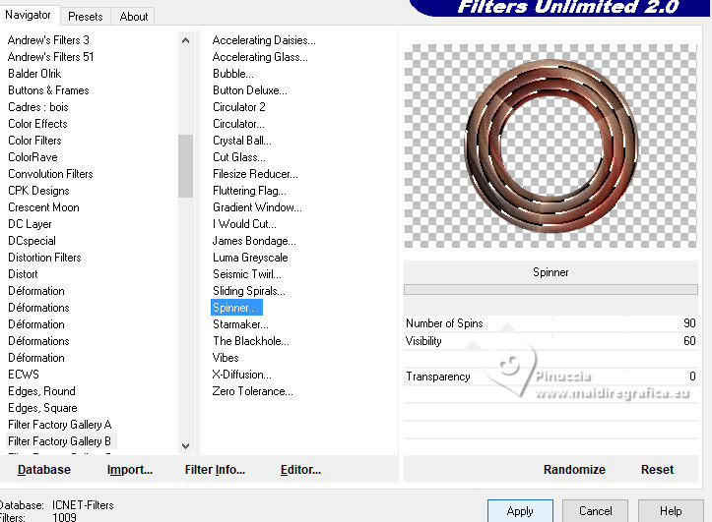Screen dimensions: 712x522
Task: Open the Presets tab
Action: 86,17
